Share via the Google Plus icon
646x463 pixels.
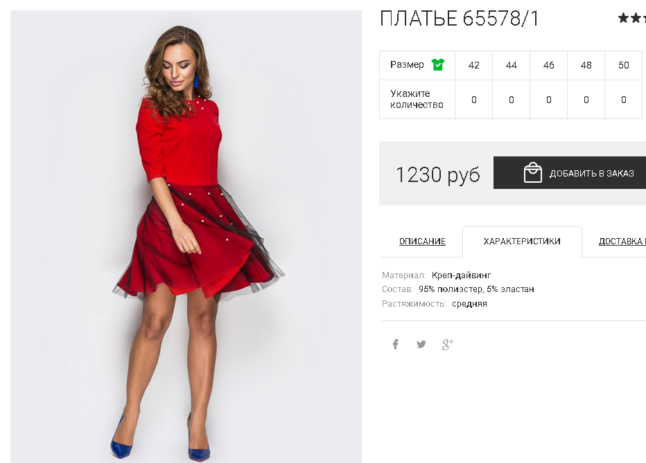448,344
